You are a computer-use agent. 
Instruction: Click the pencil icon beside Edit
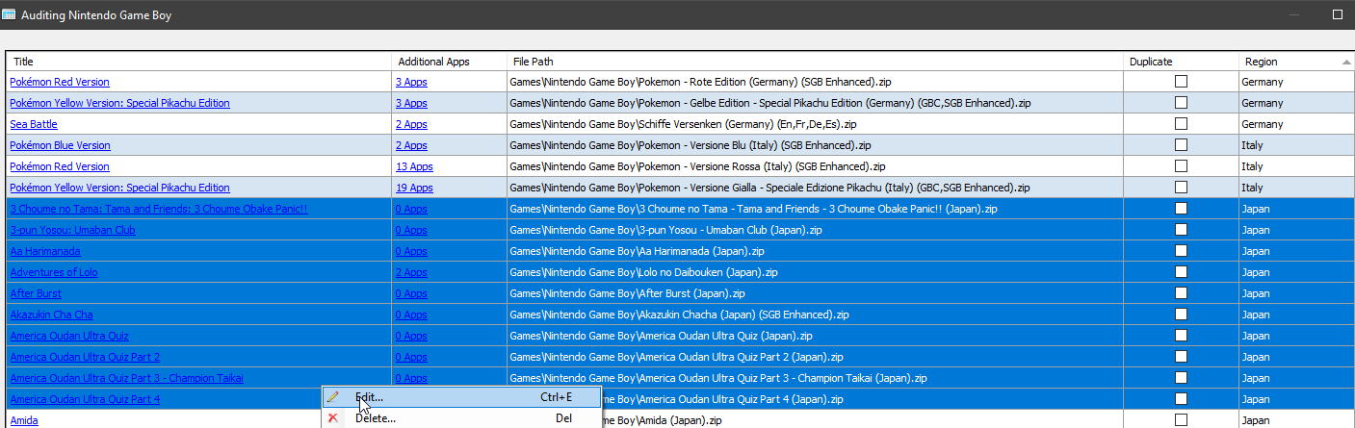(333, 396)
